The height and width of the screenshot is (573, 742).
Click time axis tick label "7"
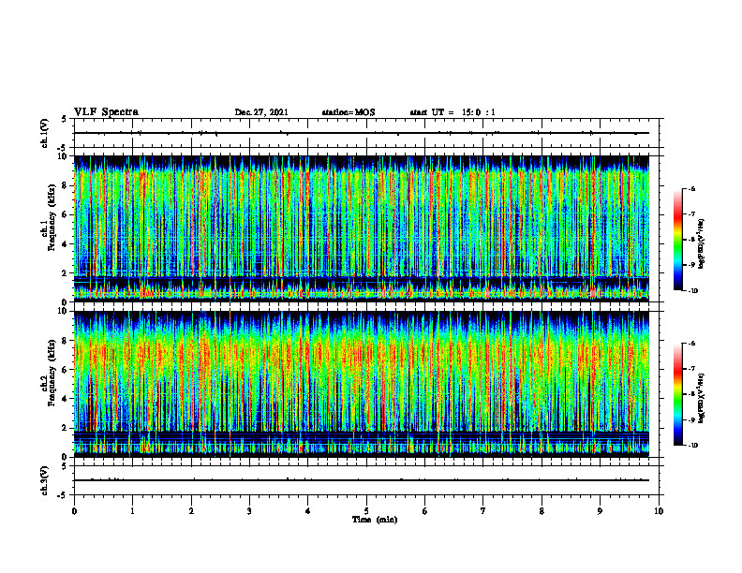[483, 511]
